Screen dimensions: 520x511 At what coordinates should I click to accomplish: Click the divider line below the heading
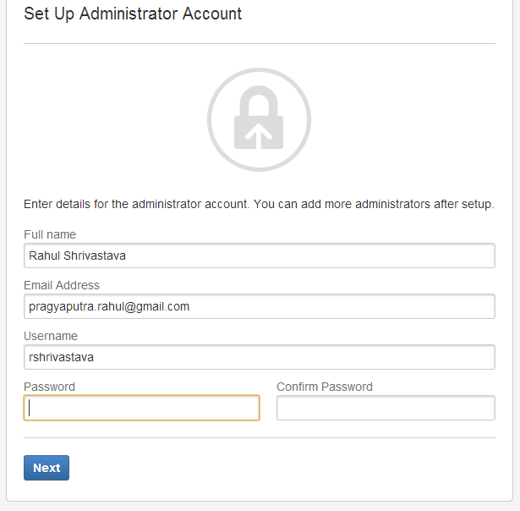260,43
